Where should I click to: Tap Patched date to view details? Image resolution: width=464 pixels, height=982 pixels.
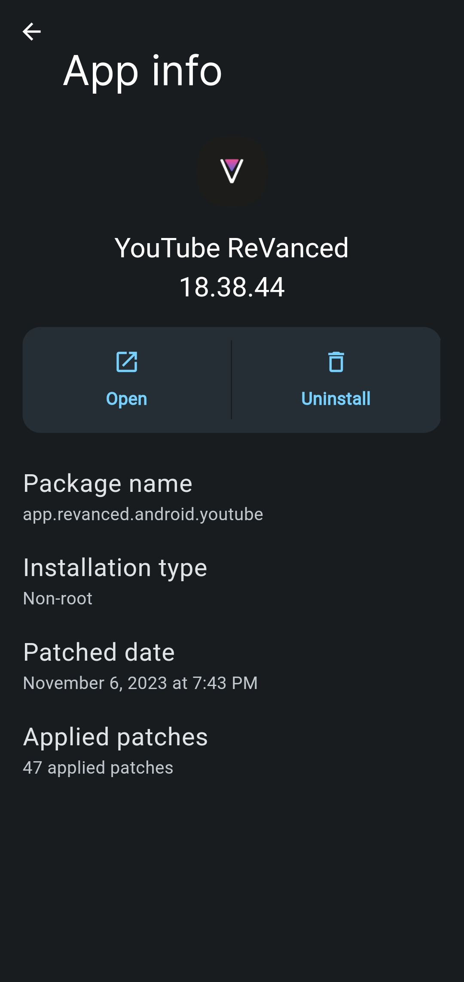point(99,652)
